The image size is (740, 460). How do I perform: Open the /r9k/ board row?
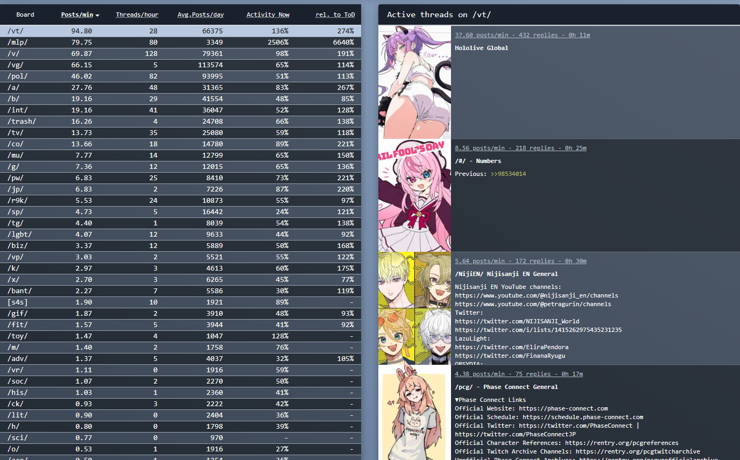coord(181,200)
